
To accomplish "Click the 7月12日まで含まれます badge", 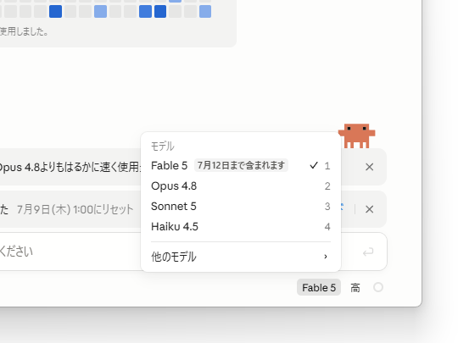I will [x=241, y=165].
